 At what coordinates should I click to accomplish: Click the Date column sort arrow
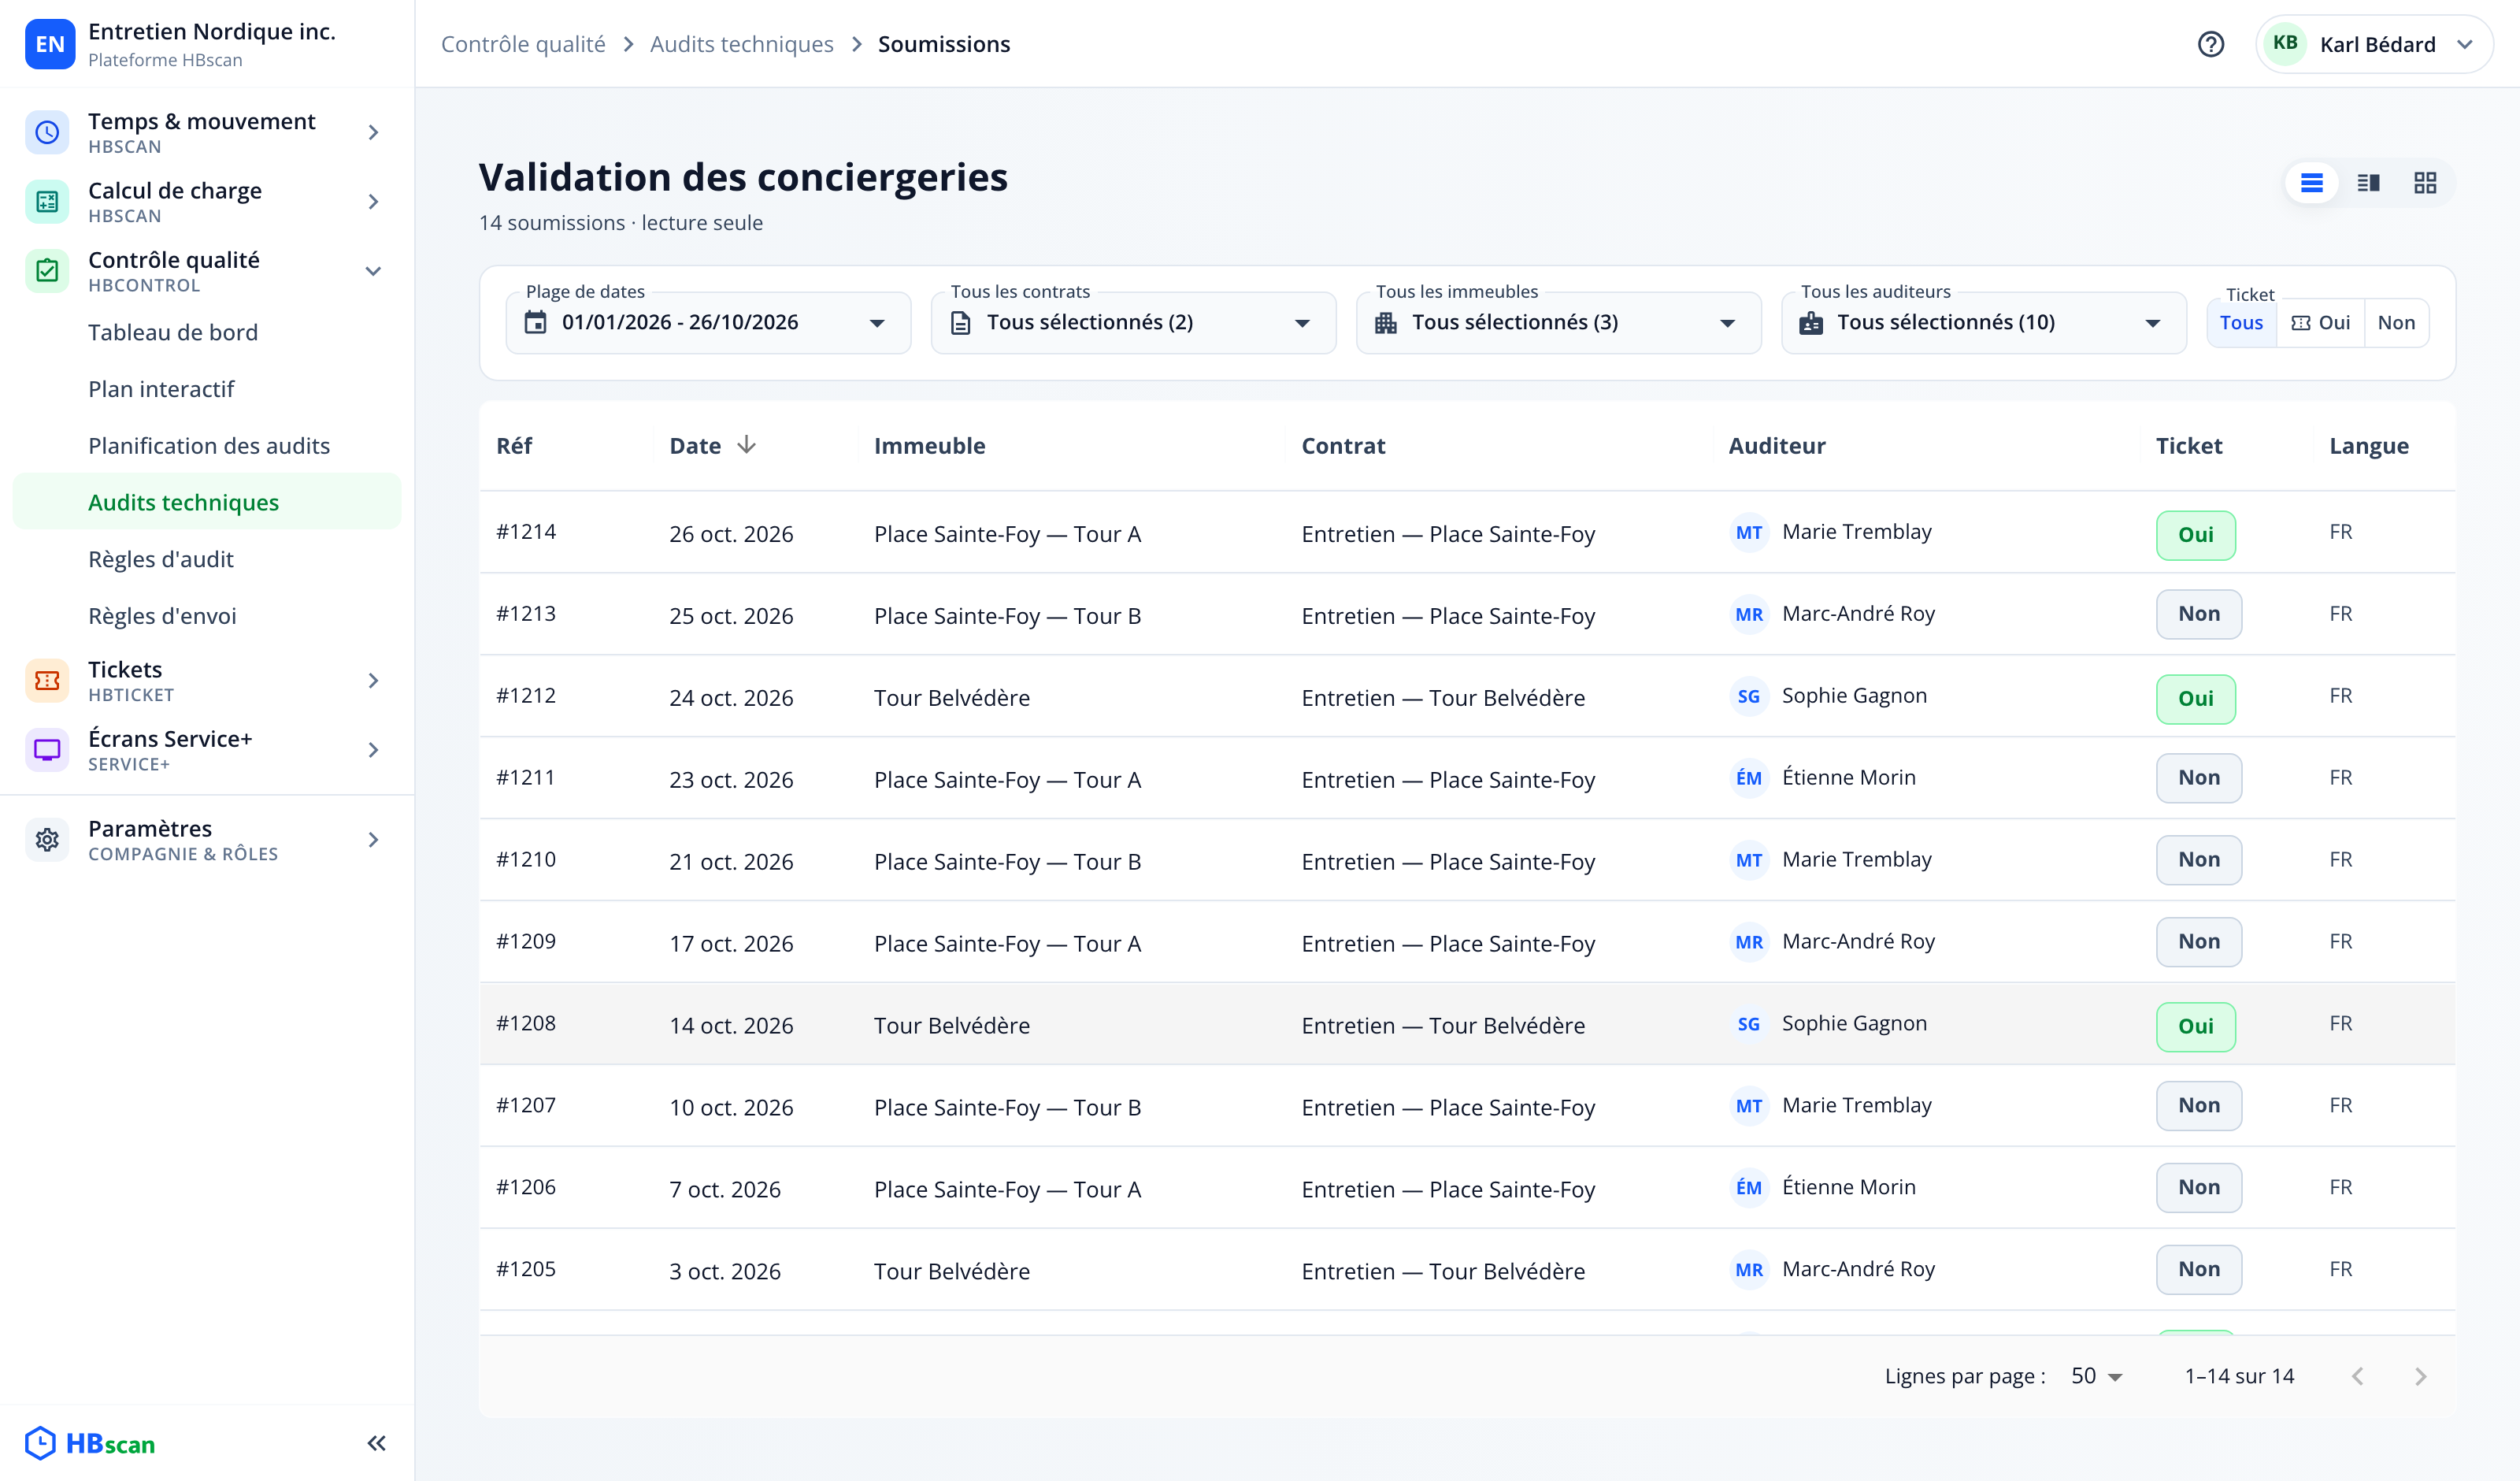coord(746,445)
